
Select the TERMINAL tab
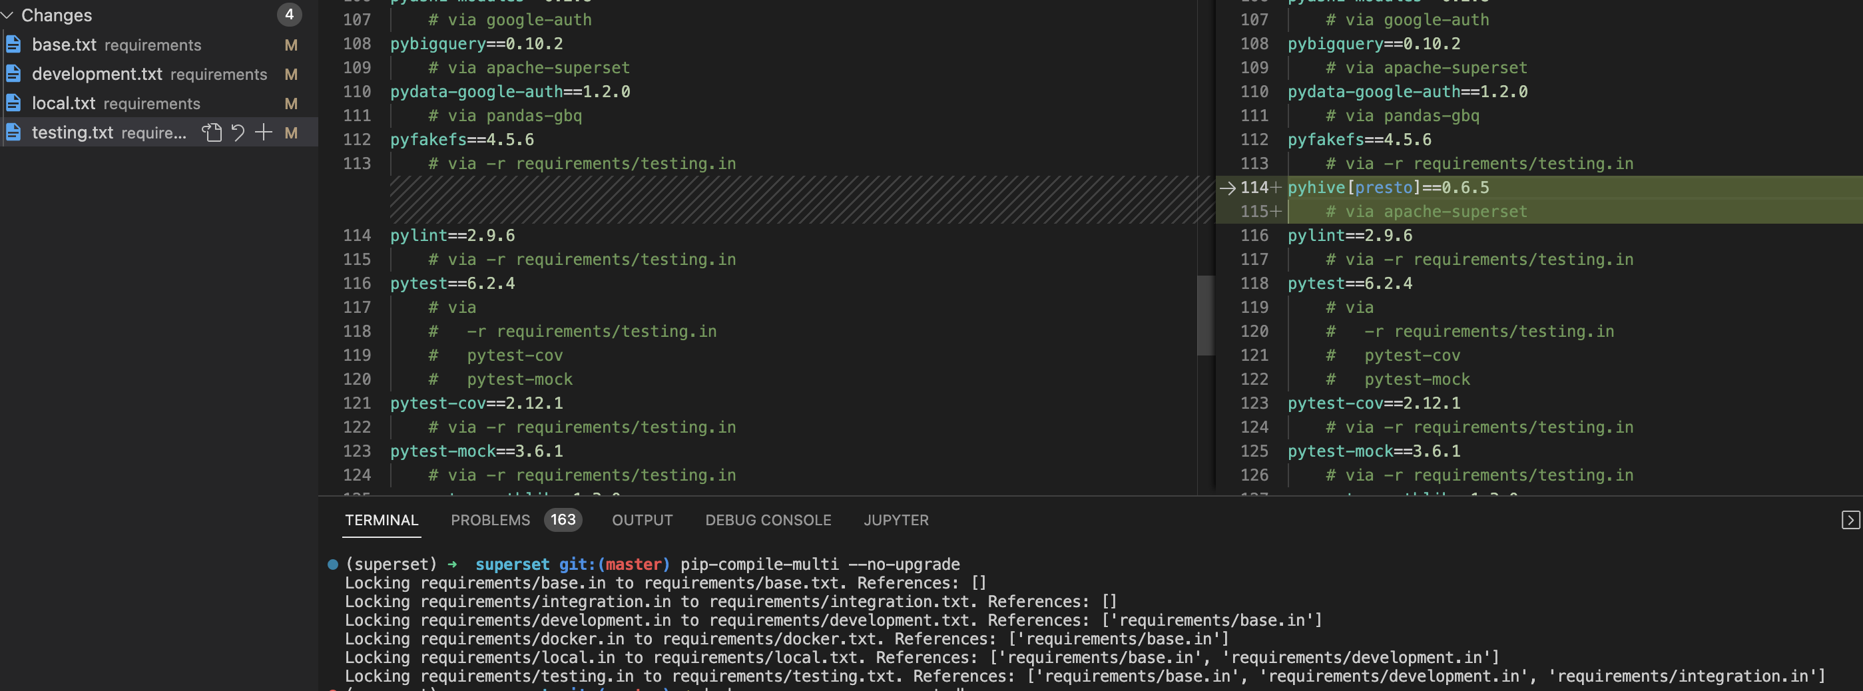tap(381, 520)
